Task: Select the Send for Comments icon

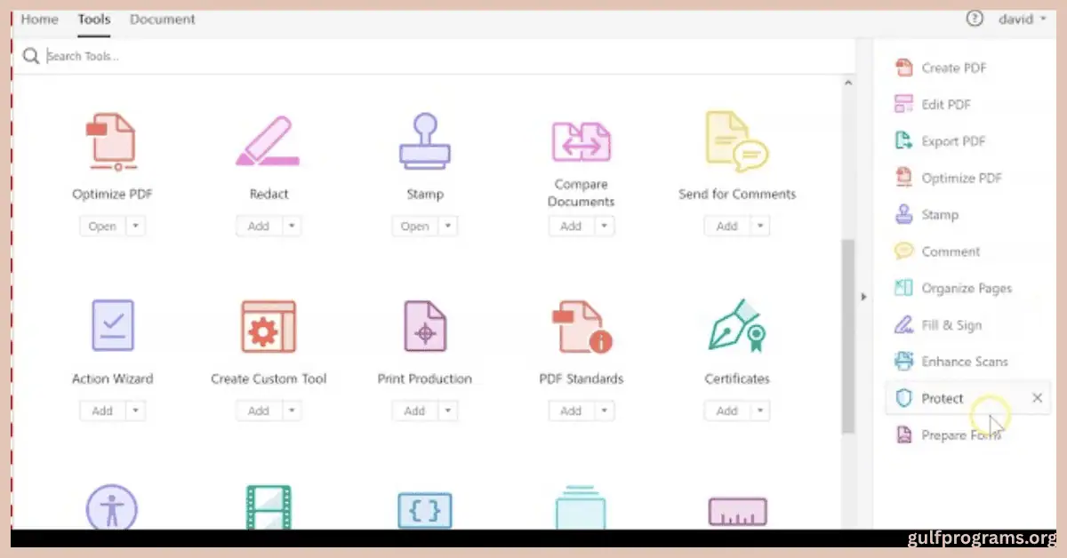Action: 736,139
